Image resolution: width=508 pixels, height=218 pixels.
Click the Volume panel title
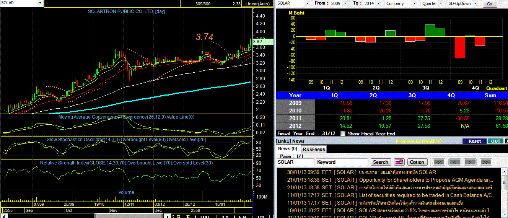pos(126,192)
